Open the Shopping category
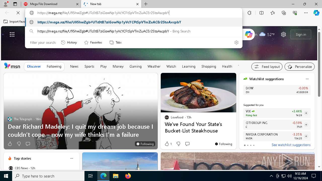The image size is (322, 181). tap(209, 67)
